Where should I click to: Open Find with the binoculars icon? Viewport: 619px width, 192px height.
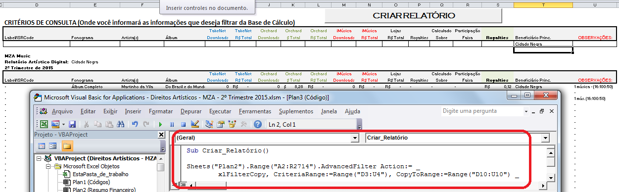click(120, 124)
